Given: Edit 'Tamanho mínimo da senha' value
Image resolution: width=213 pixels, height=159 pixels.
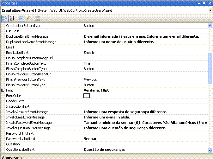Looking at the screenshot, I should point(145,123).
